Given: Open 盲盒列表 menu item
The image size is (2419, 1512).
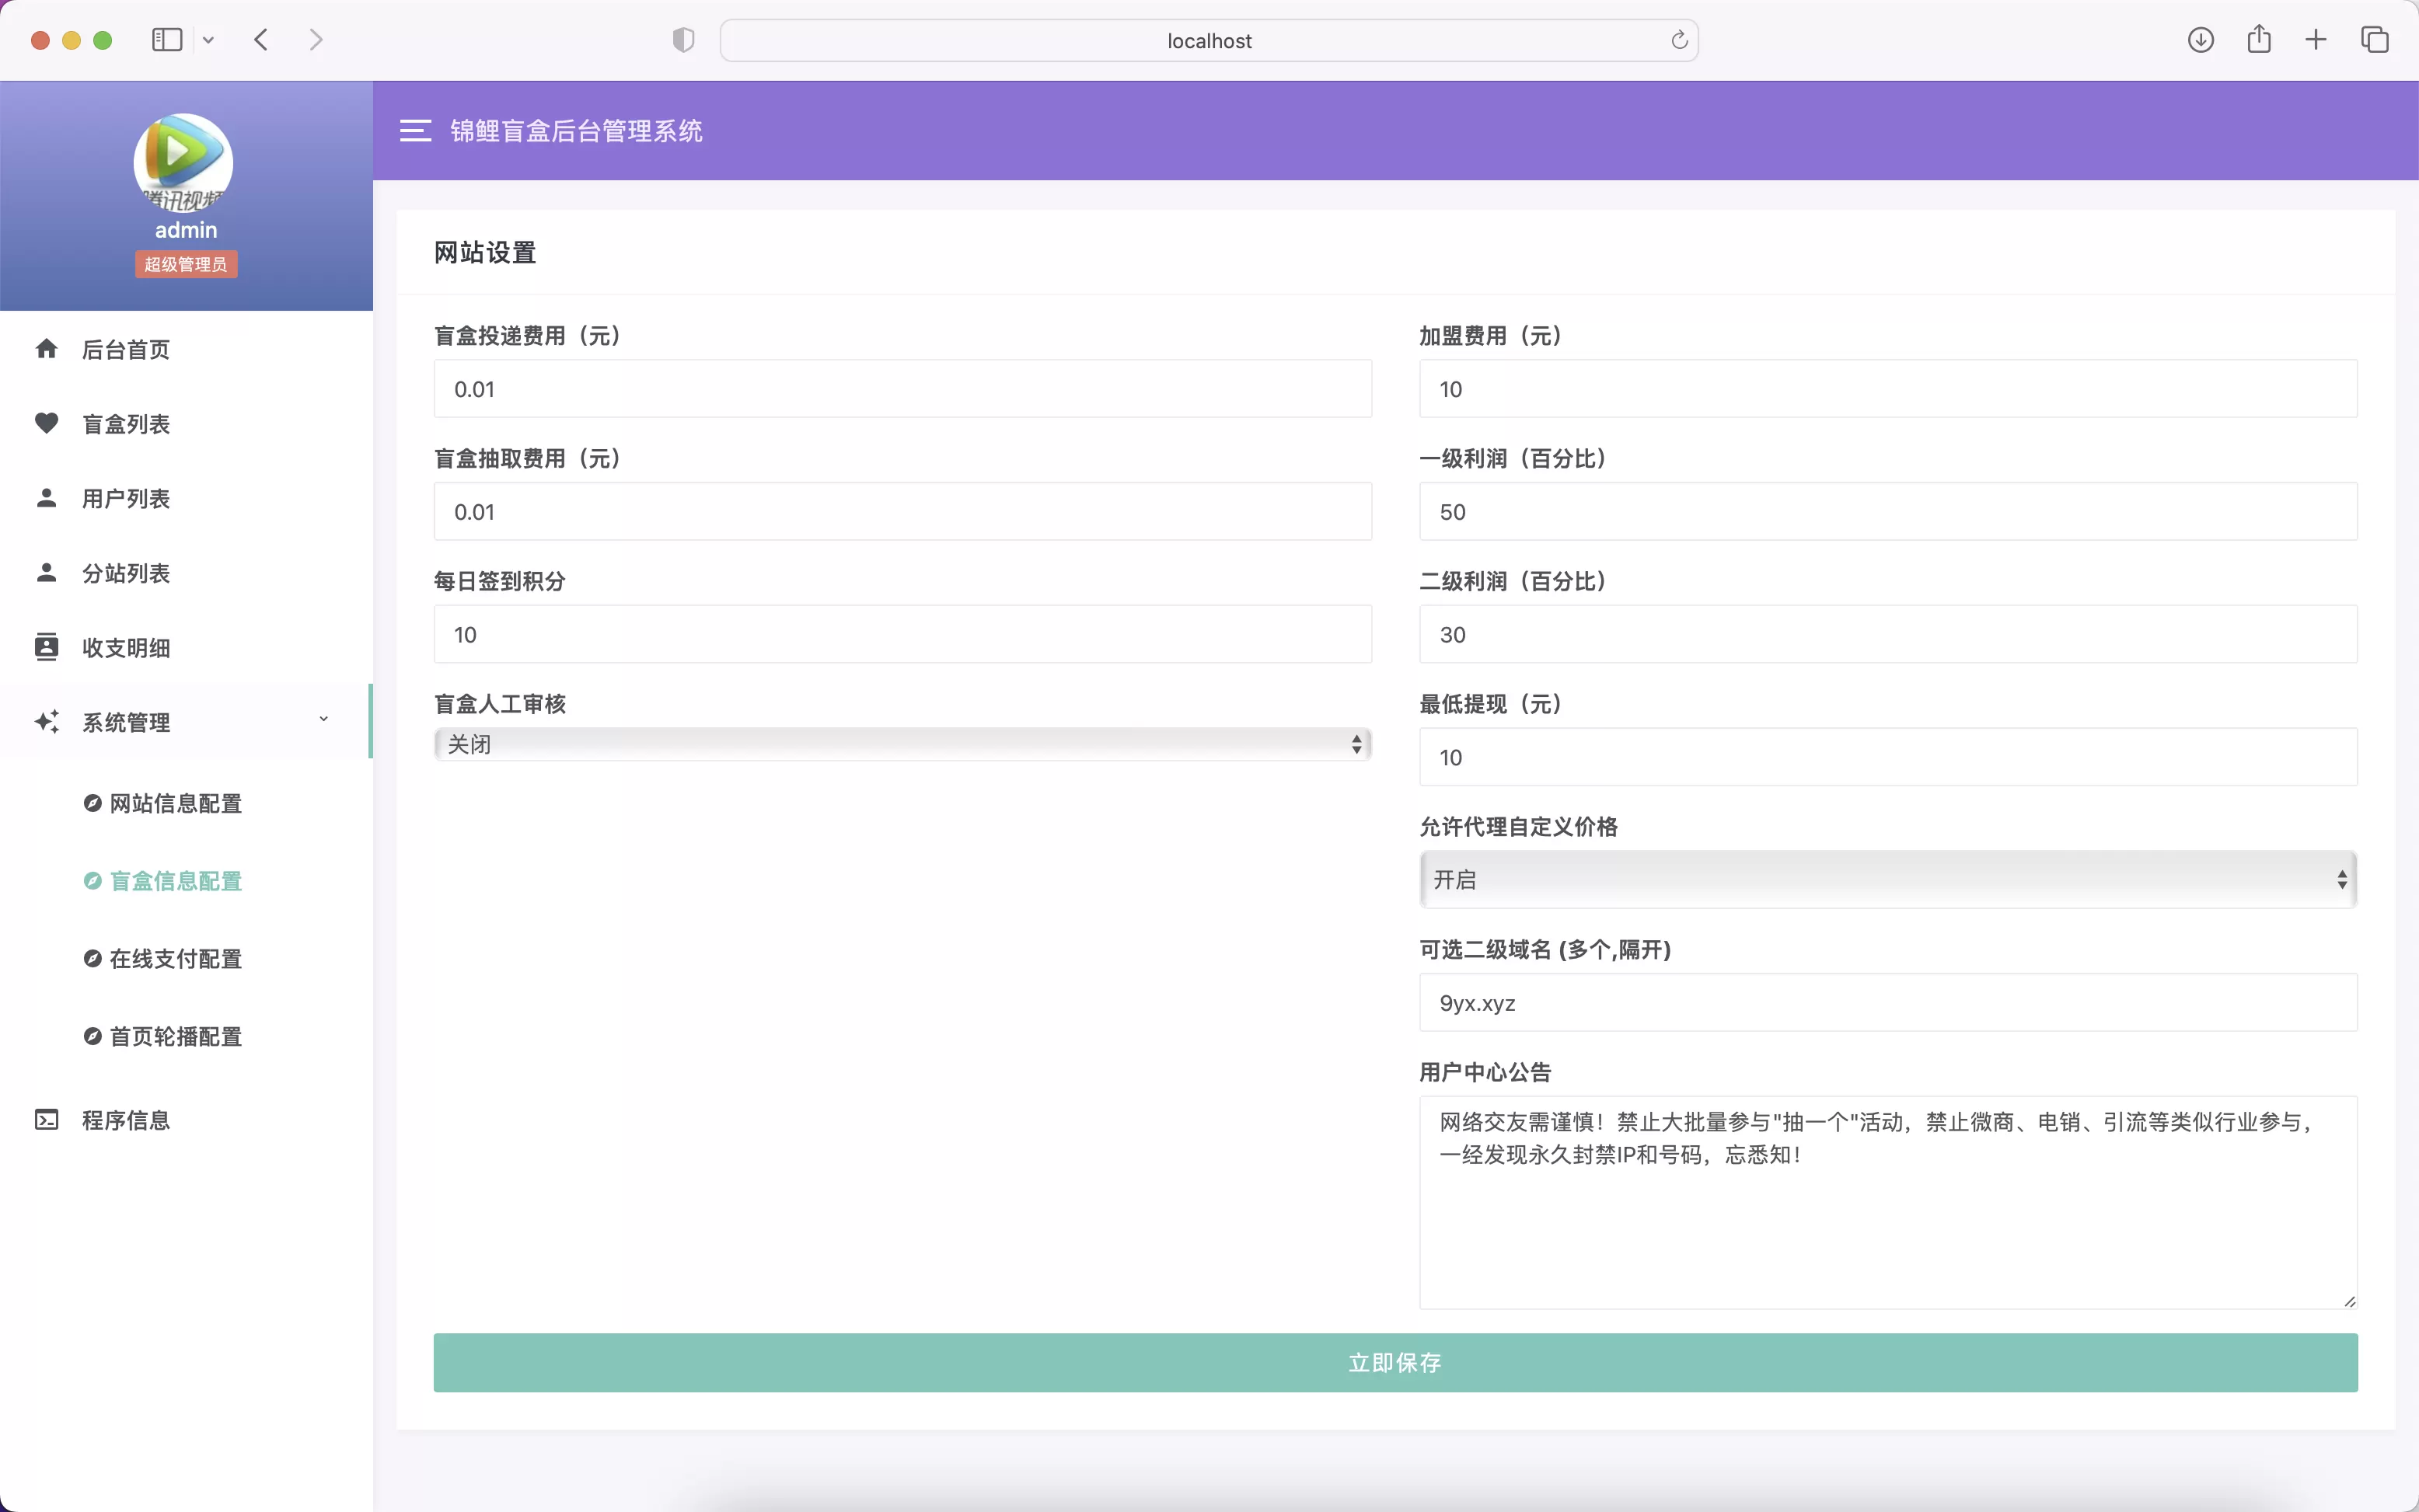Looking at the screenshot, I should [x=186, y=424].
